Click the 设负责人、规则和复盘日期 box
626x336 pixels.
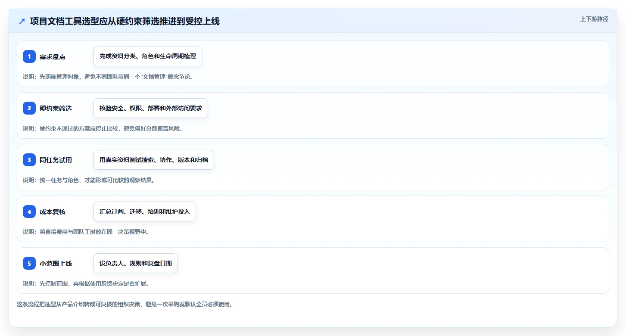136,263
